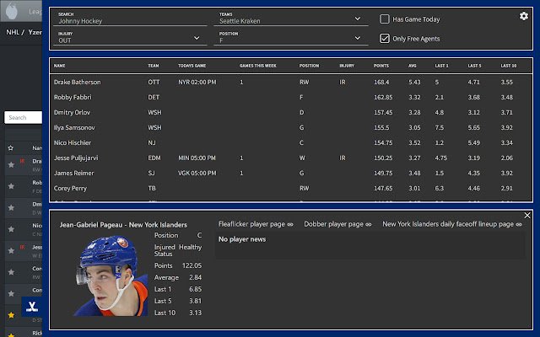This screenshot has height=337, width=540.
Task: Click Drake Batherson's 168.4 points value
Action: [381, 83]
